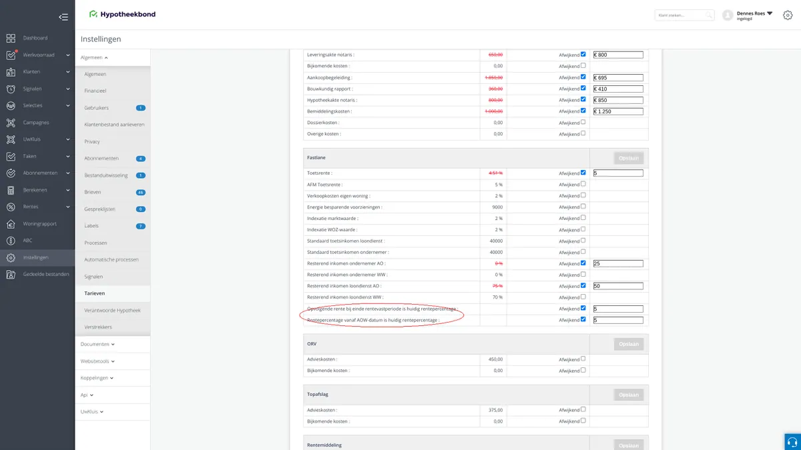Screen dimensions: 801x450
Task: Open Campagnes icon in left navigation
Action: pos(11,123)
